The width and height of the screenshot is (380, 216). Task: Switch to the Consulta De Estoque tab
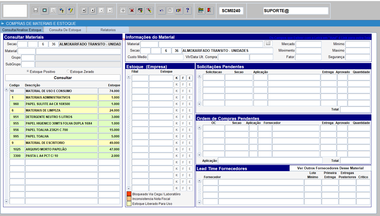point(65,30)
